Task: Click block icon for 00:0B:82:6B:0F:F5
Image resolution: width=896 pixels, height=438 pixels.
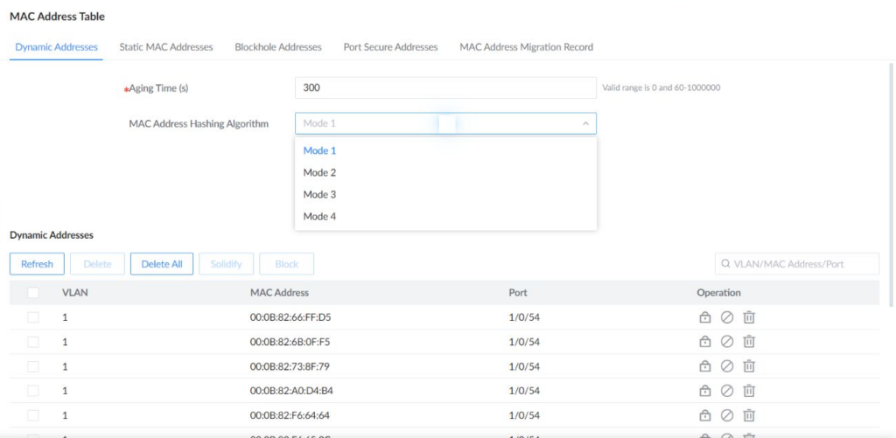Action: [727, 342]
